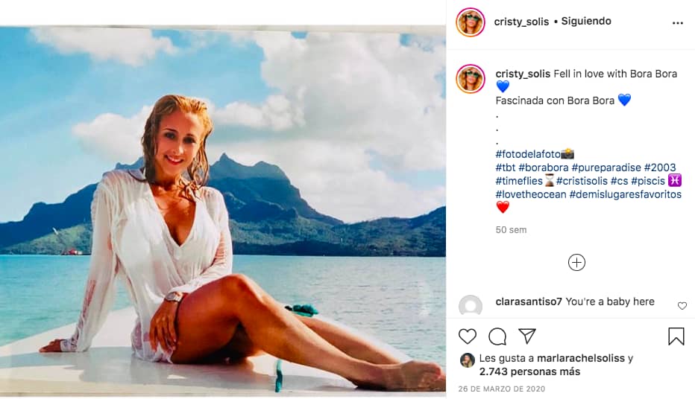695x399 pixels.
Task: Click the header cristy_solis profile avatar
Action: pyautogui.click(x=471, y=22)
